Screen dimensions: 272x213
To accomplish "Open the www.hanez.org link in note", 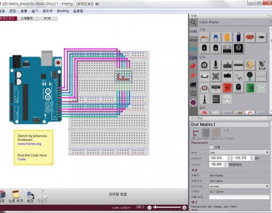I will [x=30, y=144].
